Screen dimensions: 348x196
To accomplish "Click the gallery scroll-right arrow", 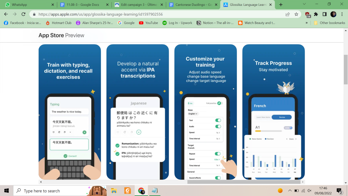I will [303, 182].
